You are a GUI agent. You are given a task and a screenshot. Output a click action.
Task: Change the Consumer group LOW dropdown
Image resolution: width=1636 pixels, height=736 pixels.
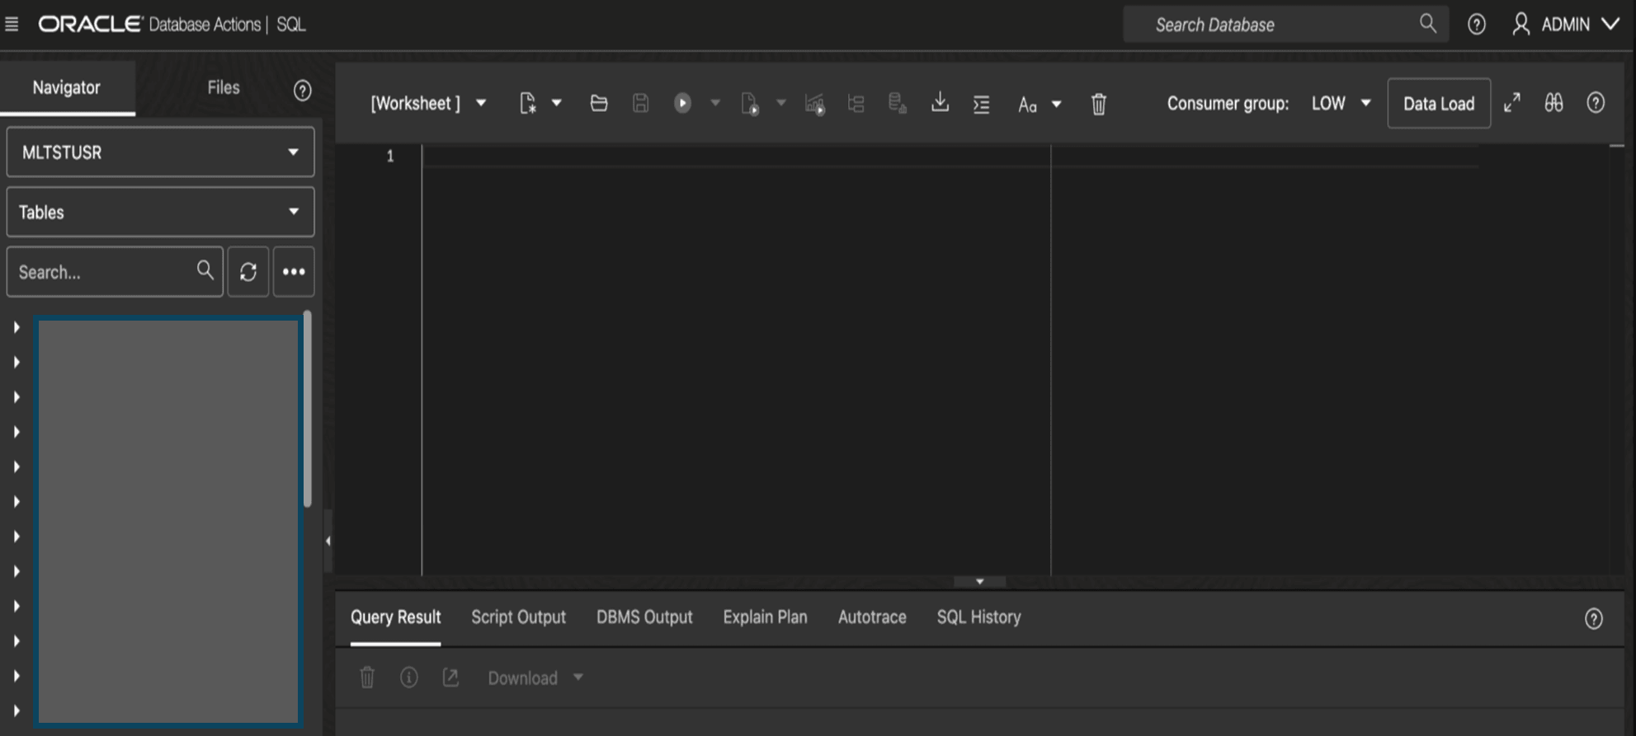point(1341,103)
